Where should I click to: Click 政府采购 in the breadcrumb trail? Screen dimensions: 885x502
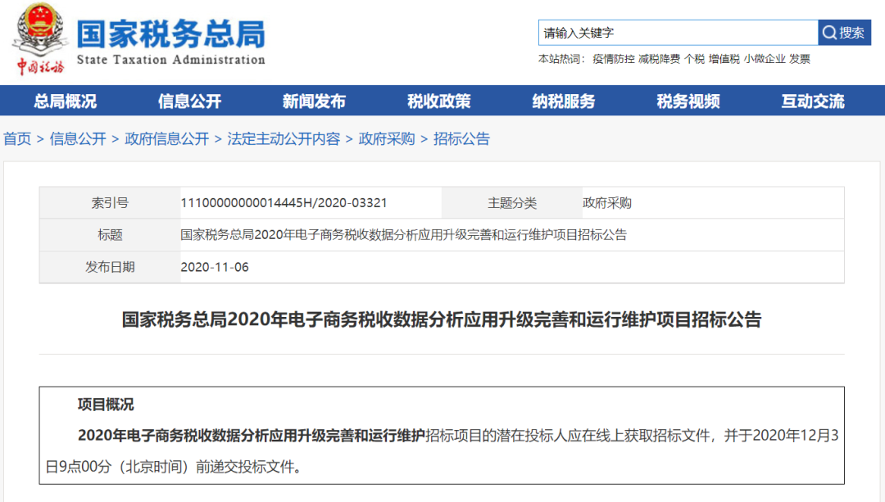coord(387,139)
